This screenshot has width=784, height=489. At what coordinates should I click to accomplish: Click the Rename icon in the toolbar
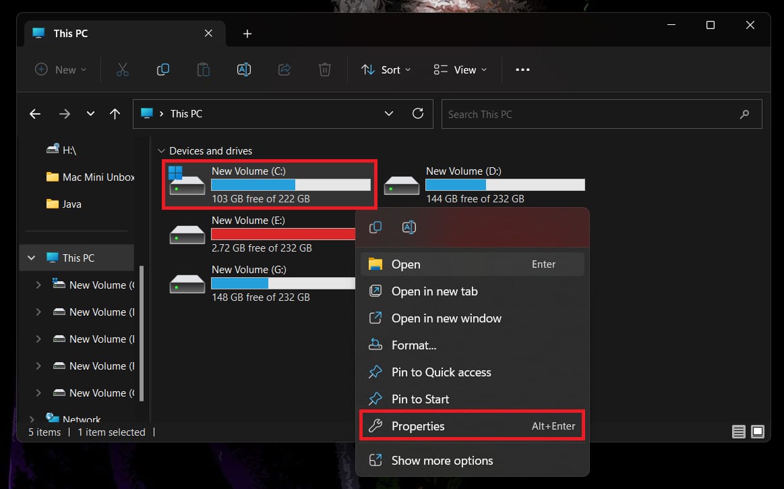coord(244,70)
